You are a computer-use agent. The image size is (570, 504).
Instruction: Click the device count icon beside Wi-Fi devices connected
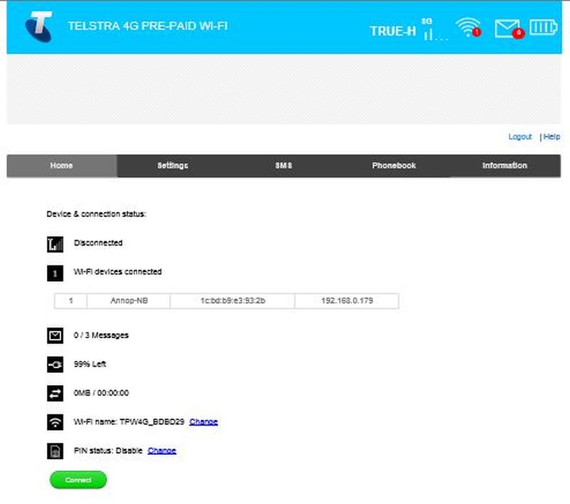pyautogui.click(x=55, y=273)
